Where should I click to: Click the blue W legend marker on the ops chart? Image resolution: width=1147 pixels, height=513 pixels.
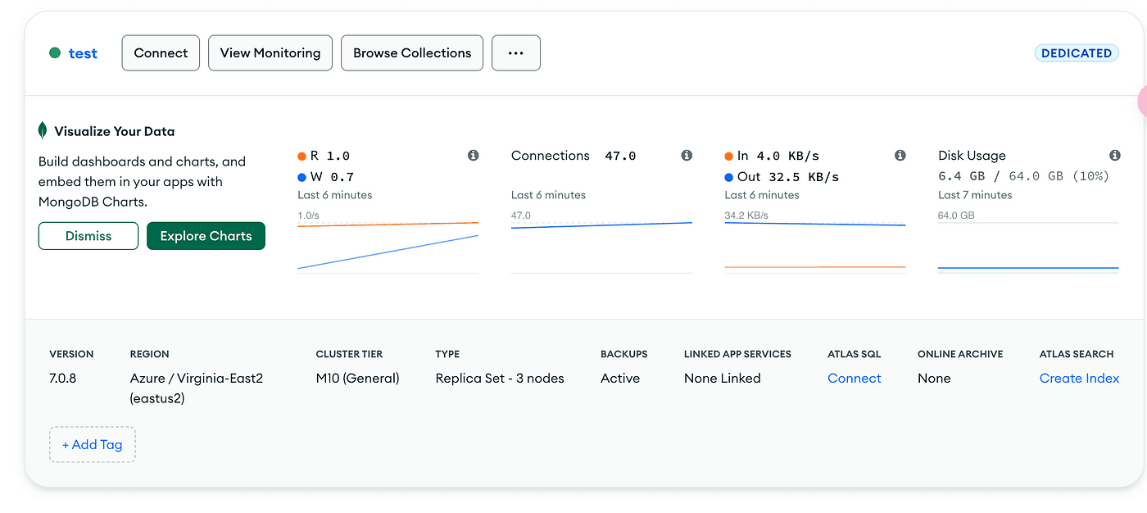point(300,176)
